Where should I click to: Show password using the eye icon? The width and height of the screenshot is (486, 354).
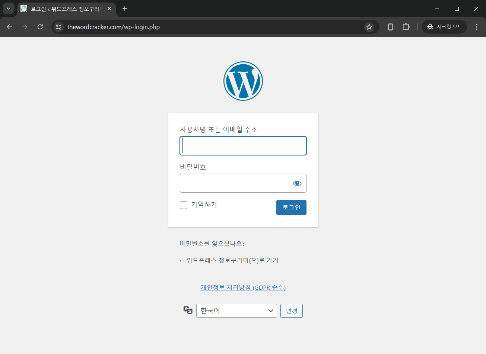pyautogui.click(x=297, y=183)
